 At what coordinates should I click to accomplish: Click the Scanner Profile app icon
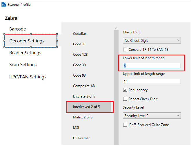[4, 5]
